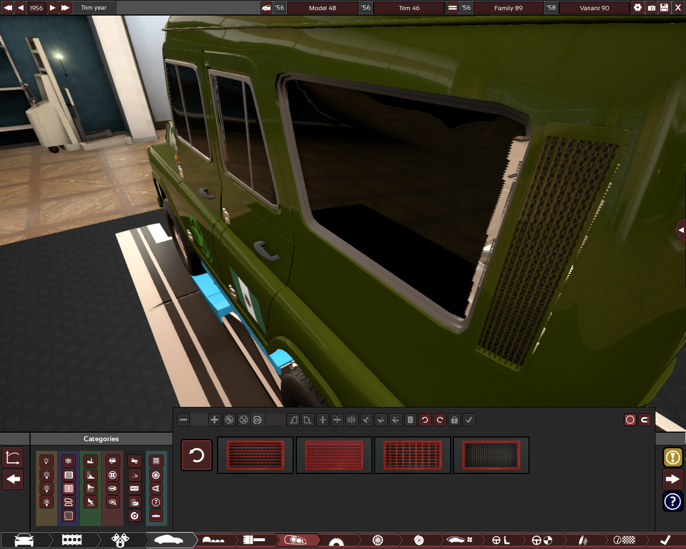Delete fixture with the trash can icon
The height and width of the screenshot is (549, 686).
pyautogui.click(x=410, y=420)
